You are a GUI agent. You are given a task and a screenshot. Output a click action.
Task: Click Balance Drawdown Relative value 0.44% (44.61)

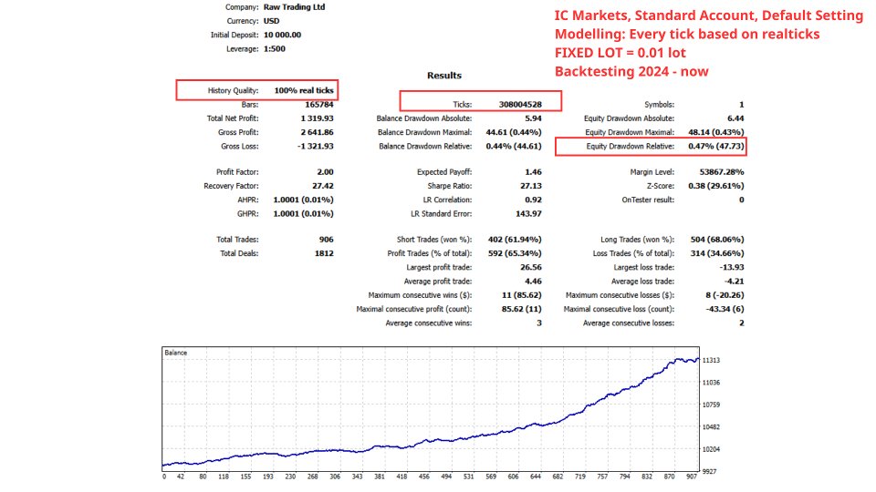pyautogui.click(x=514, y=147)
